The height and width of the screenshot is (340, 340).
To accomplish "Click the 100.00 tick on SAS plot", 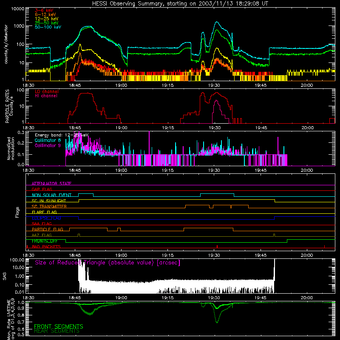I will click(17, 260).
